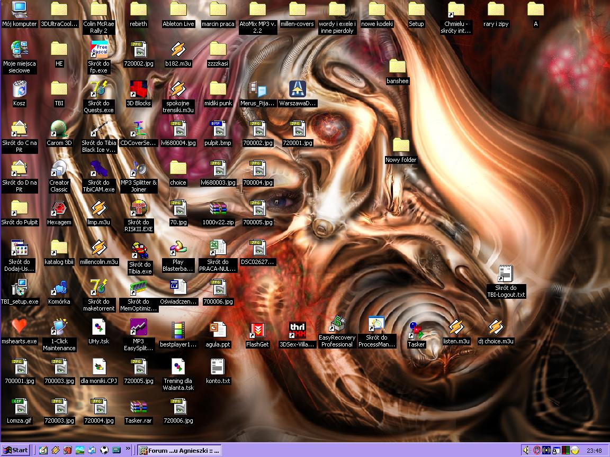Select the Carom 3D shortcut
Screen dimensions: 610x457
pyautogui.click(x=59, y=129)
